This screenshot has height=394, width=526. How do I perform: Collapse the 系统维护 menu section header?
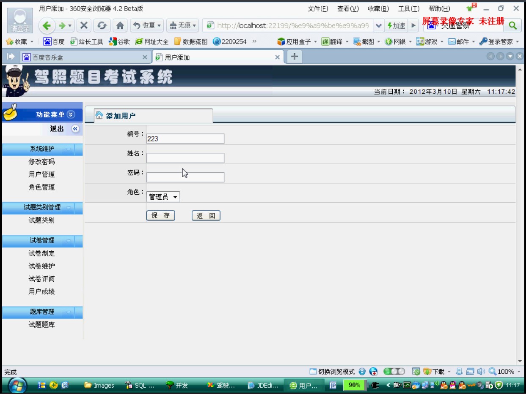click(x=42, y=149)
